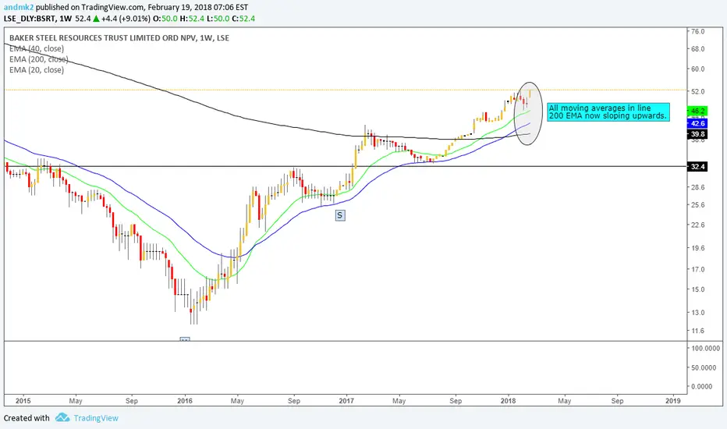Click the 2015 label on the time axis
The width and height of the screenshot is (727, 429).
tap(23, 401)
